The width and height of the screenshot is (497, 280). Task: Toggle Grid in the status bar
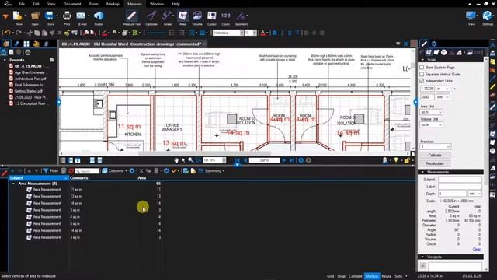pos(330,276)
